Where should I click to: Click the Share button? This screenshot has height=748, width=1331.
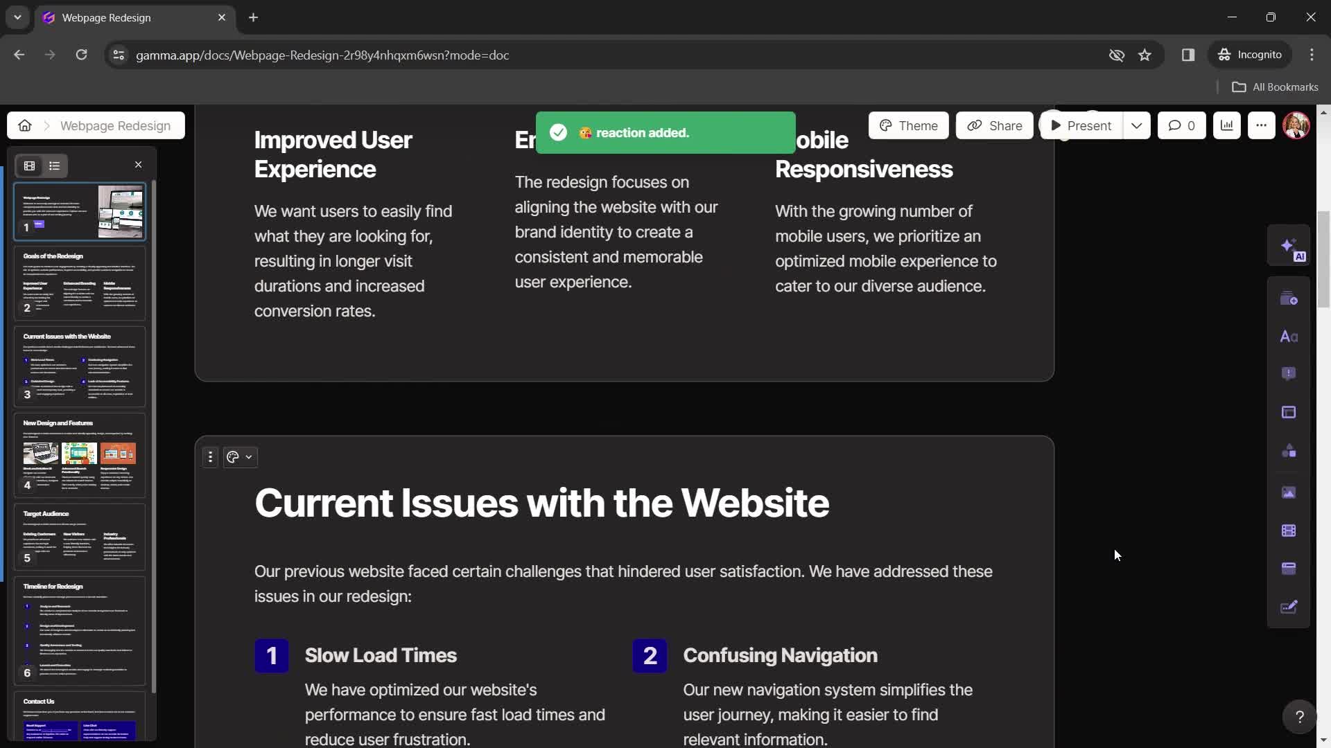995,125
